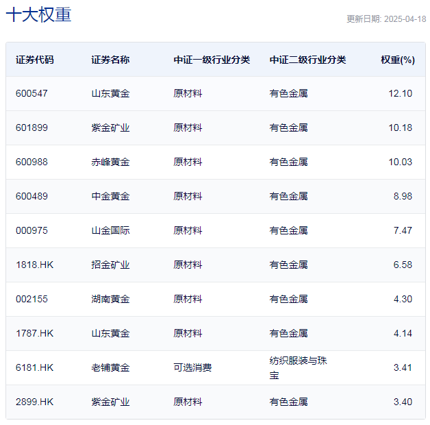
Task: Select the 山金国际 security name
Action: 110,230
